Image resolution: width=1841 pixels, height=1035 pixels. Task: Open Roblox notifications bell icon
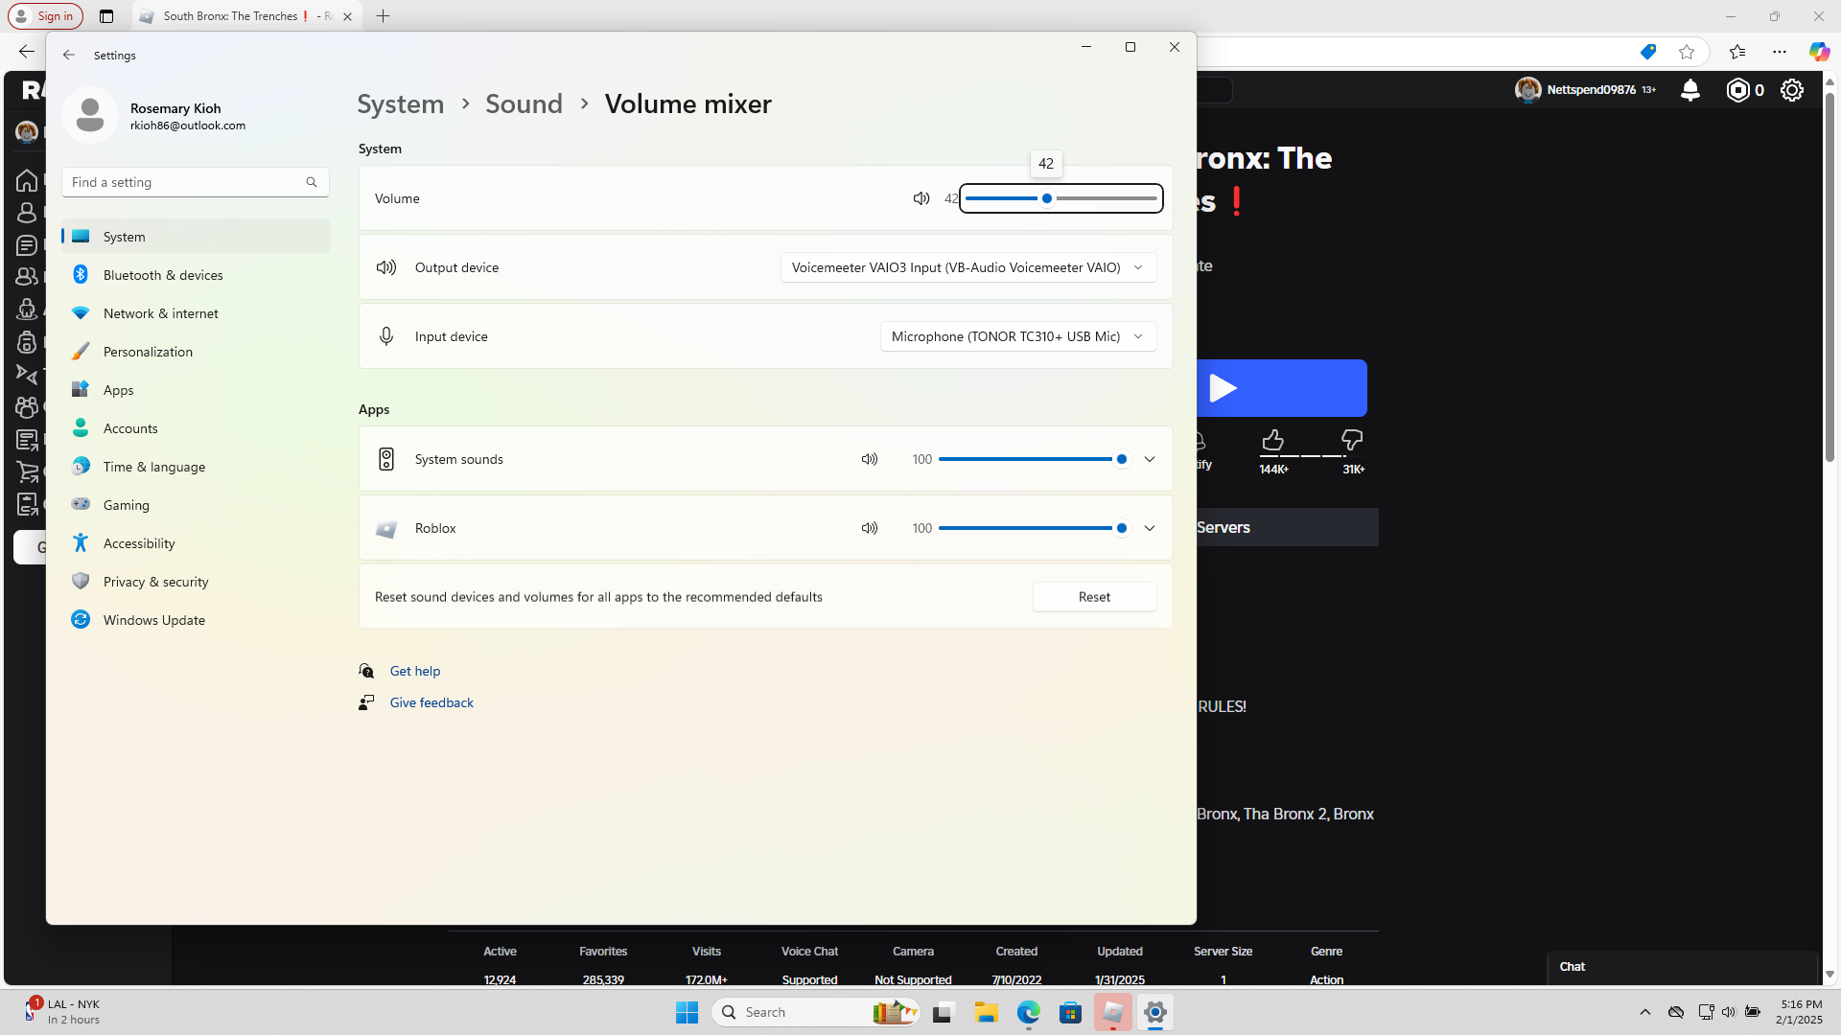(1690, 90)
